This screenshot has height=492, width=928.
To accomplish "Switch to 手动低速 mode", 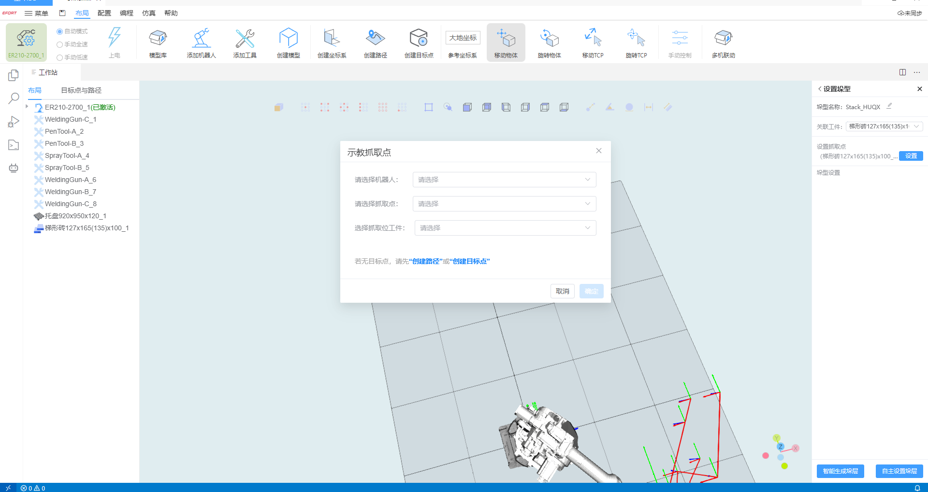I will pyautogui.click(x=60, y=57).
